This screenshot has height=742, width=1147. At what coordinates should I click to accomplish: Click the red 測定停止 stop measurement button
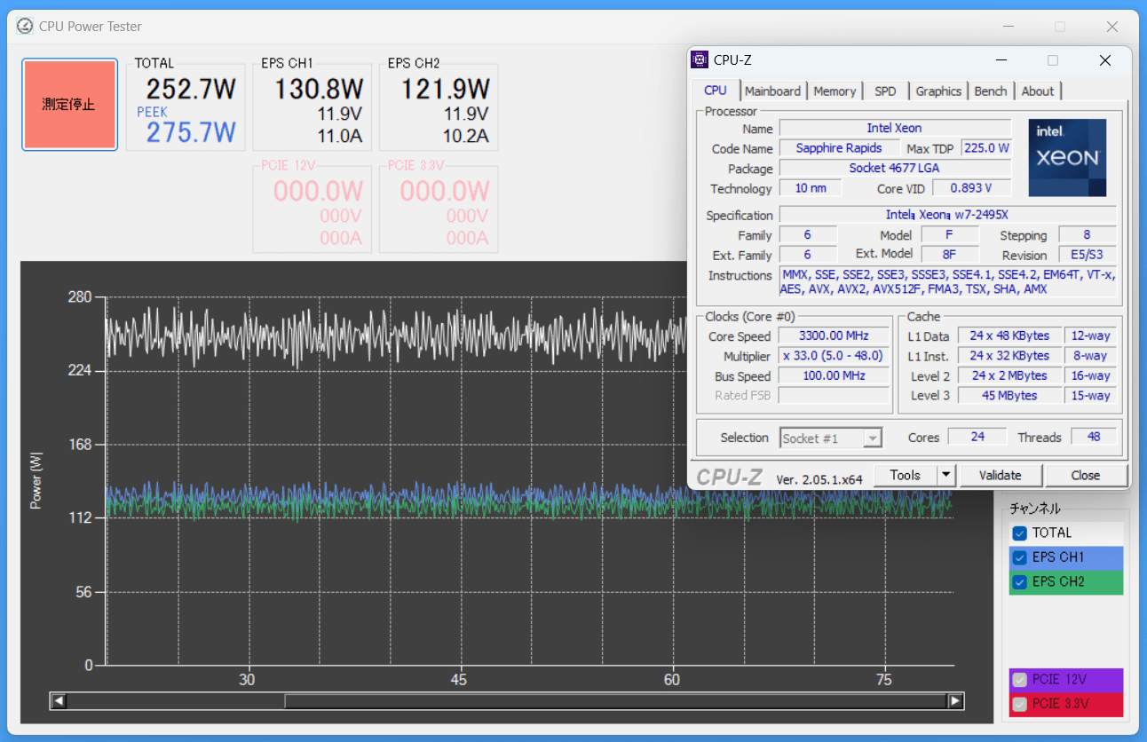[x=69, y=105]
